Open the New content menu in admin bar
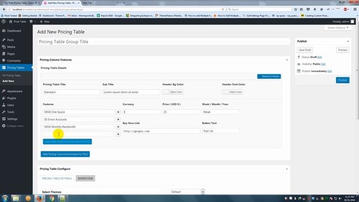This screenshot has width=359, height=202. click(x=45, y=21)
